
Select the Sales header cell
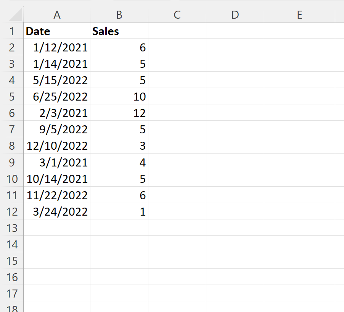point(119,31)
